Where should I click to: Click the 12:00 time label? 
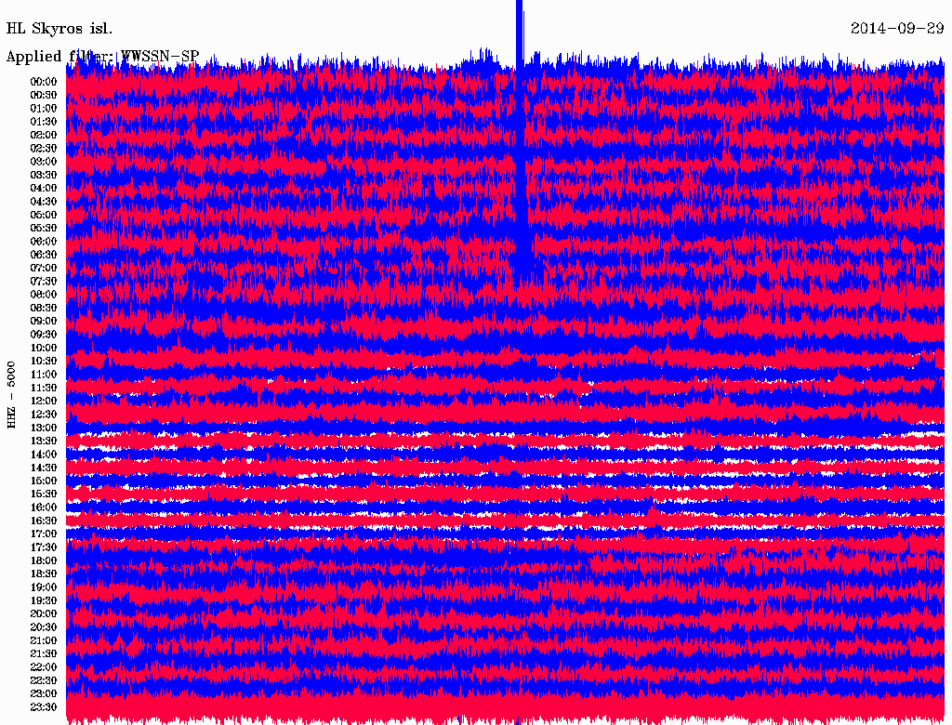[44, 401]
